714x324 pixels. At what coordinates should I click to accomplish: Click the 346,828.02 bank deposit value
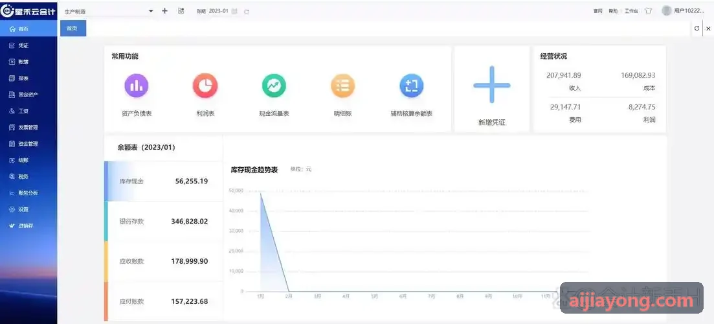(x=190, y=222)
